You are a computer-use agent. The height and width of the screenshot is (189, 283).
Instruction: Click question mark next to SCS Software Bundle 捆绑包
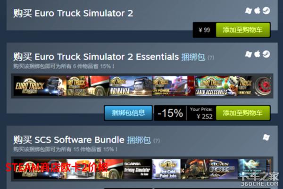[157, 140]
